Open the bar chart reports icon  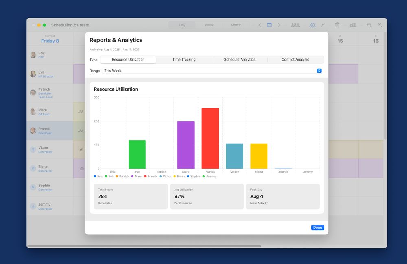(x=353, y=25)
